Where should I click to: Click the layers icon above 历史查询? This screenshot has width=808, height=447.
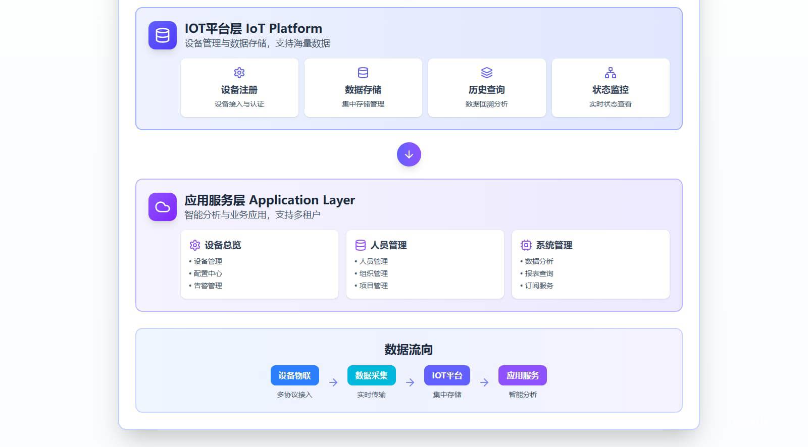coord(487,73)
